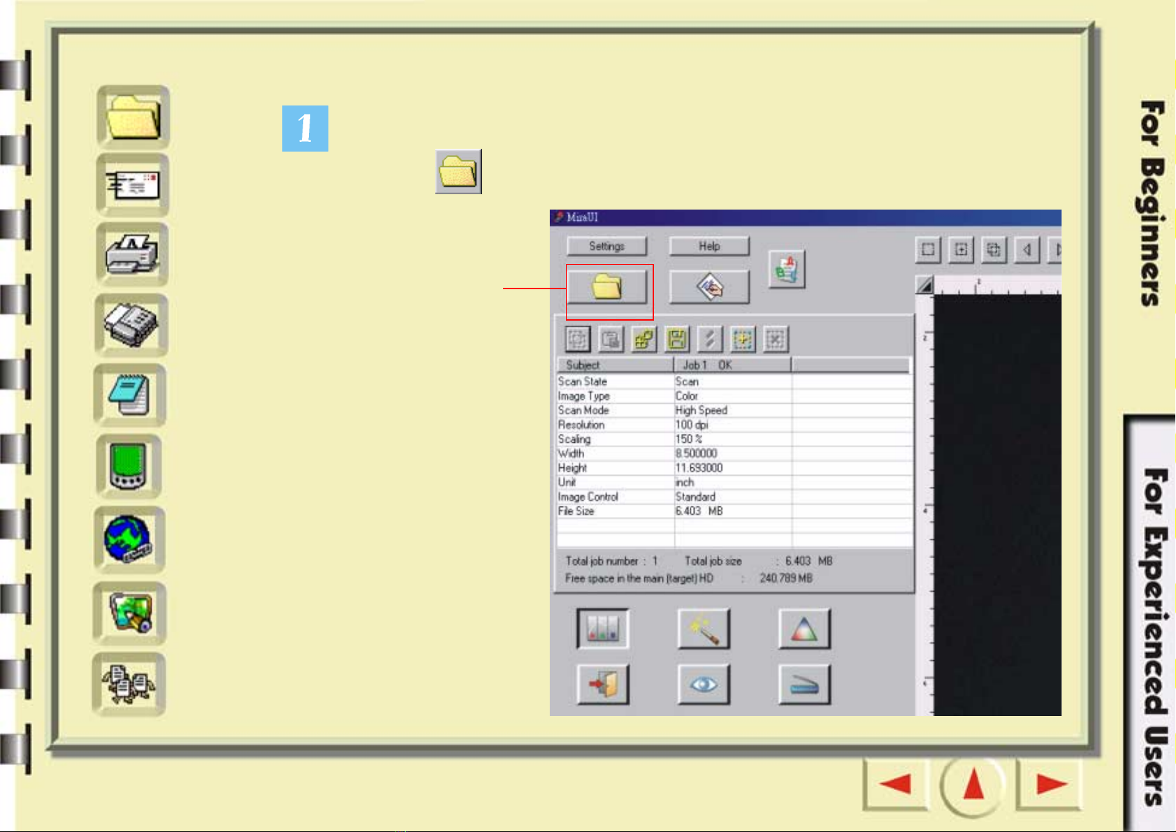The width and height of the screenshot is (1176, 832).
Task: Click the image editing sidebar icon
Action: point(129,613)
